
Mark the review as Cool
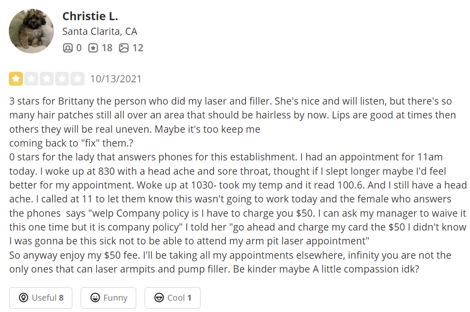pos(172,298)
